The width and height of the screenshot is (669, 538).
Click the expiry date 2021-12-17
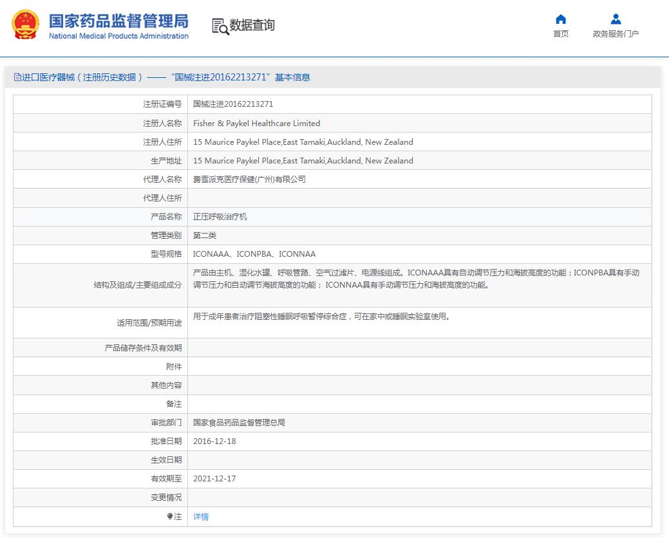tap(214, 479)
